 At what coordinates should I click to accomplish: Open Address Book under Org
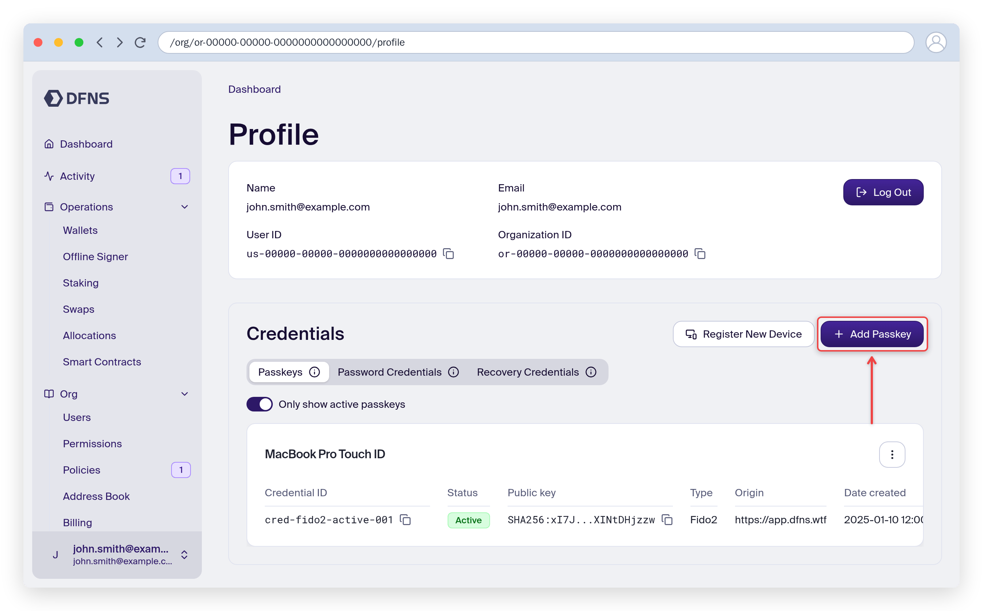(96, 496)
